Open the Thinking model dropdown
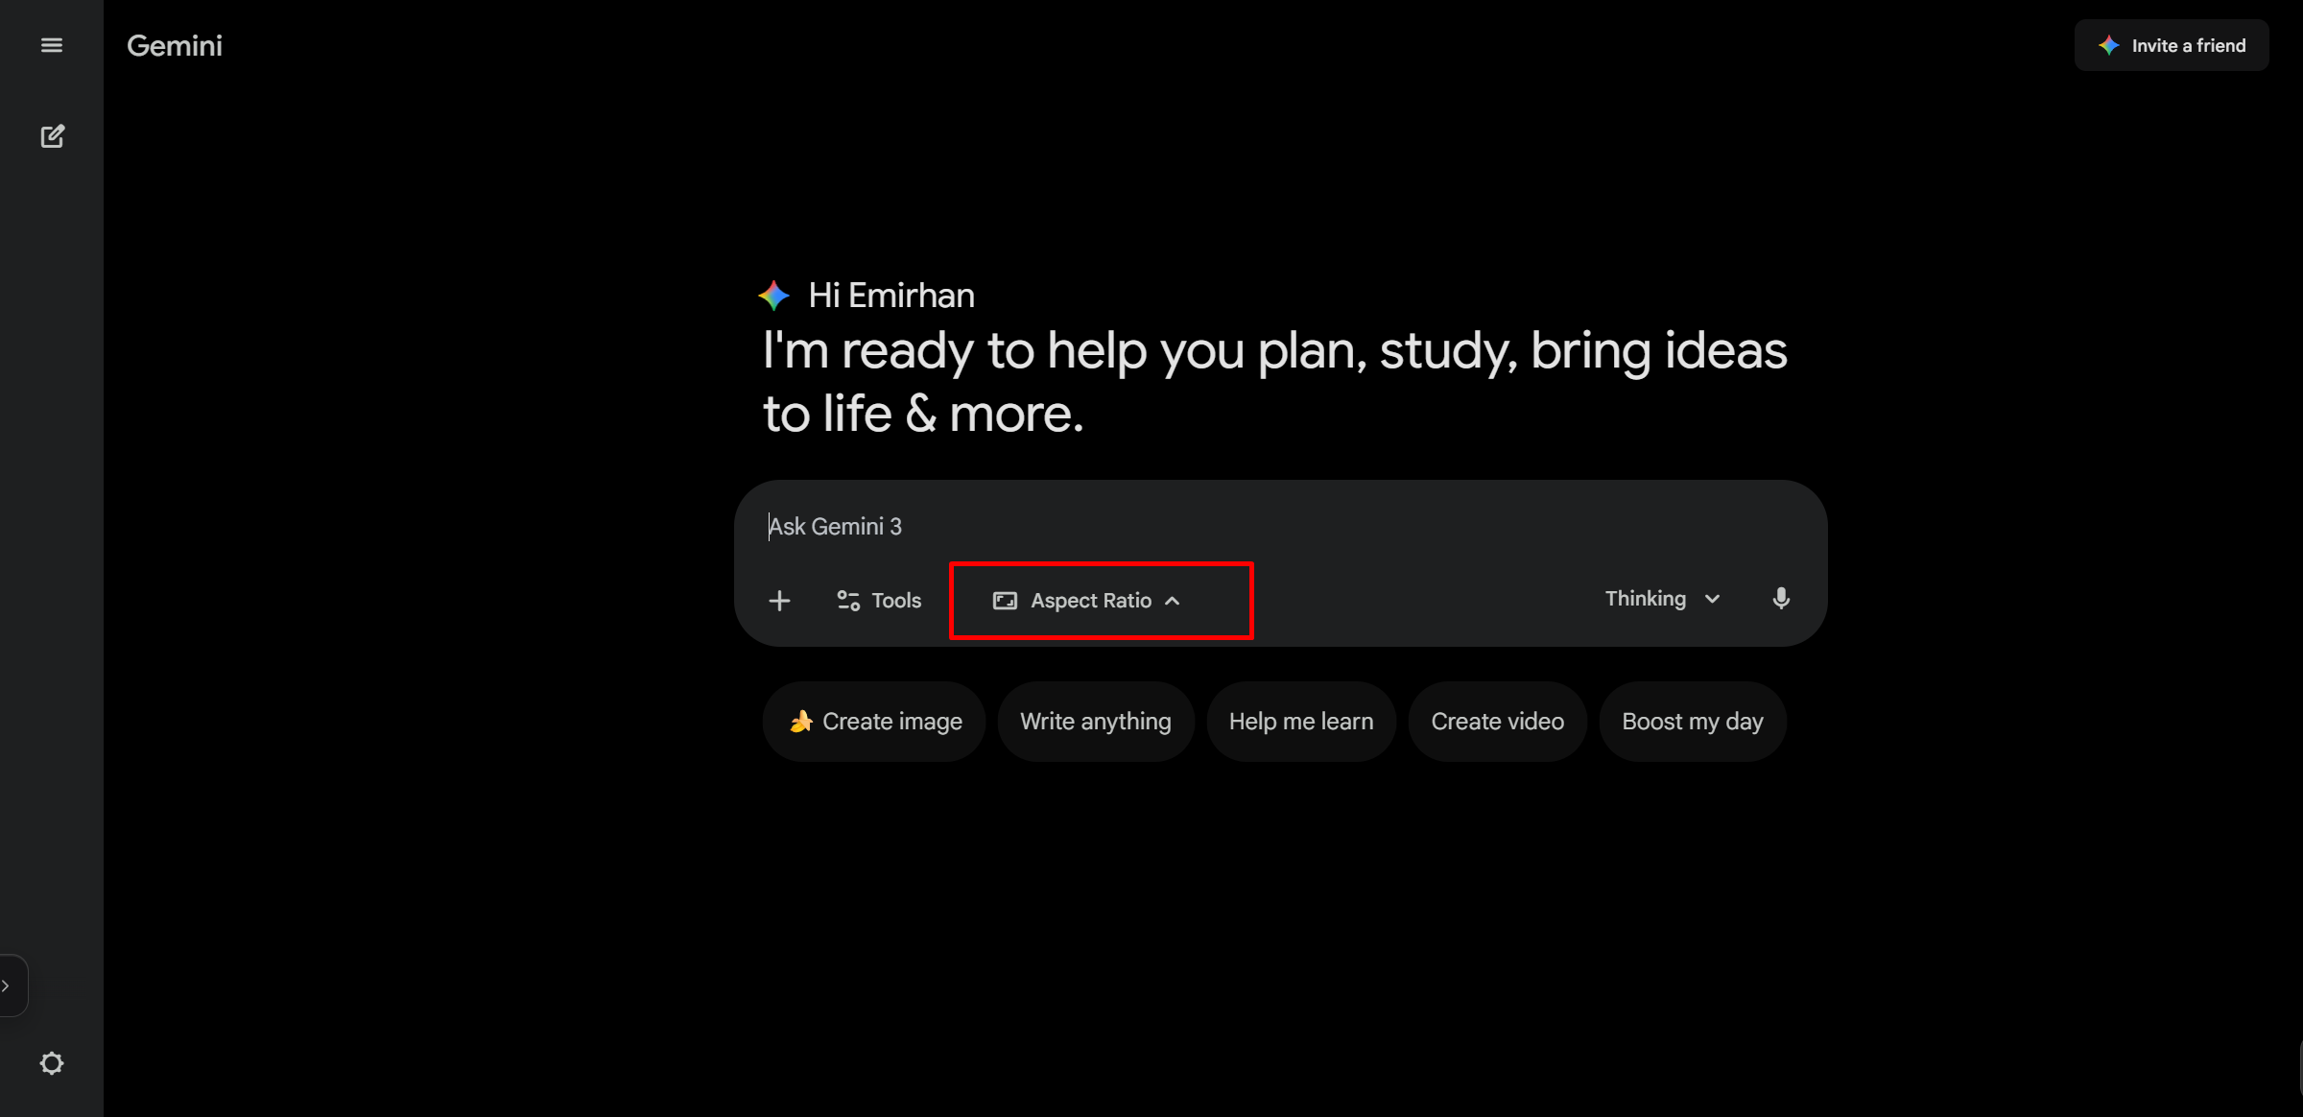This screenshot has height=1117, width=2303. (1662, 599)
